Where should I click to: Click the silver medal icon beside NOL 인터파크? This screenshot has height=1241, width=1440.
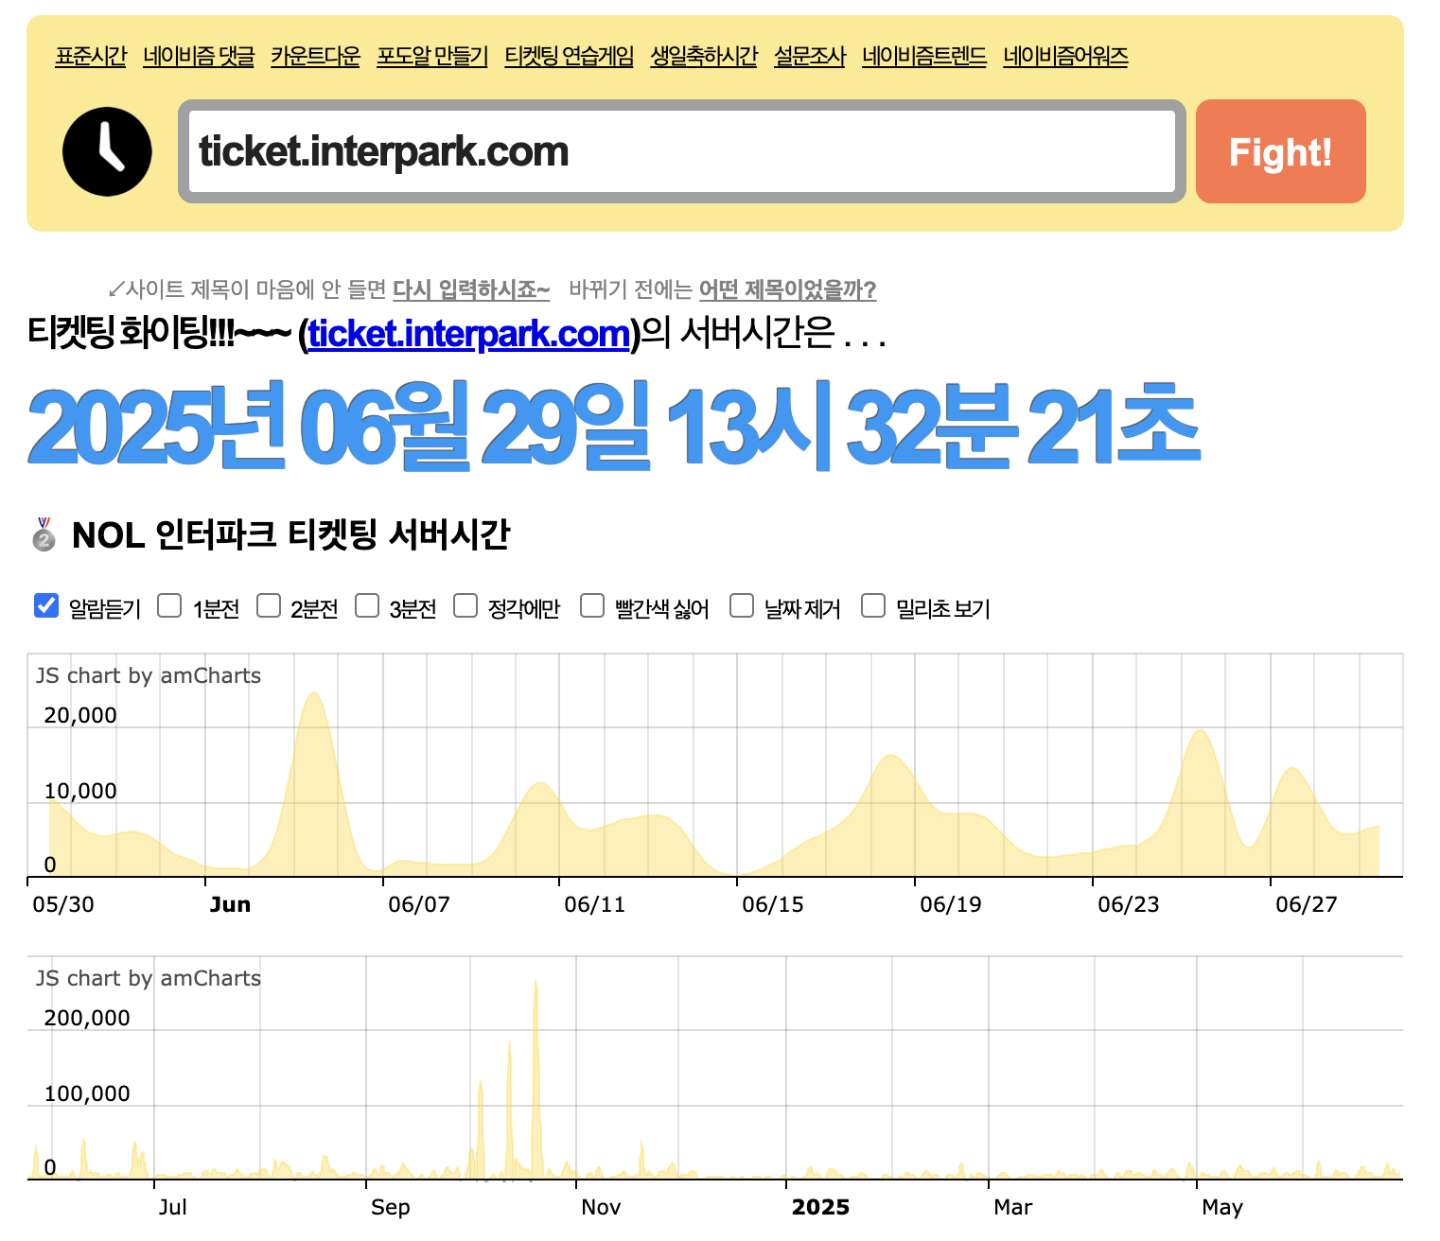44,534
